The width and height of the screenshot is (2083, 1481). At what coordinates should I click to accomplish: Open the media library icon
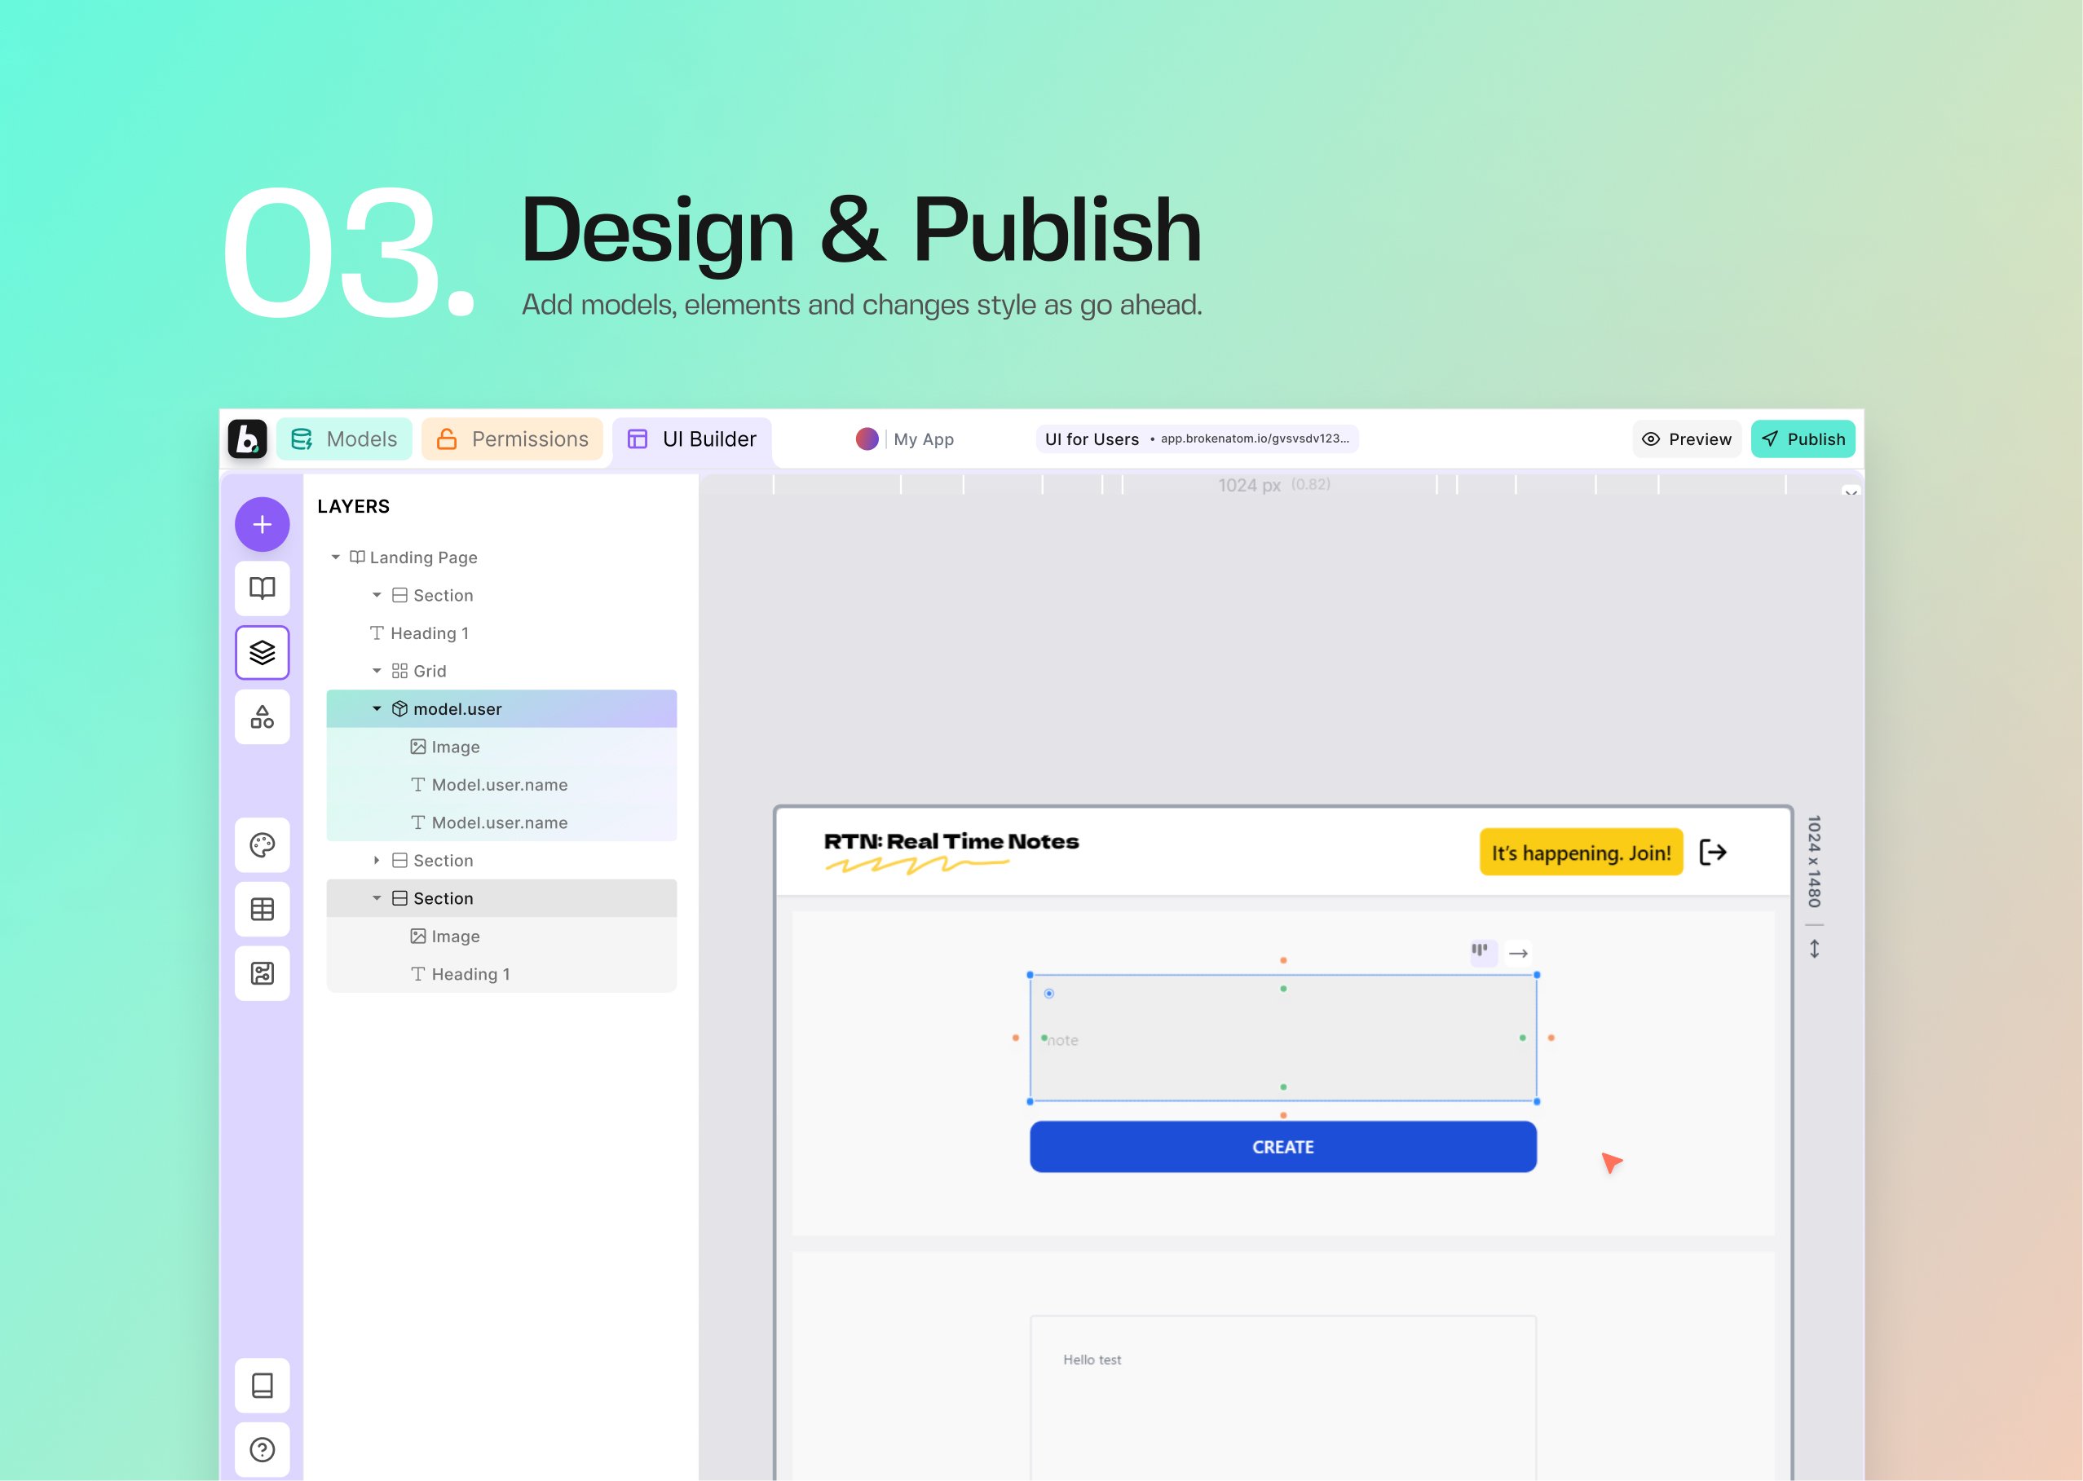[262, 972]
